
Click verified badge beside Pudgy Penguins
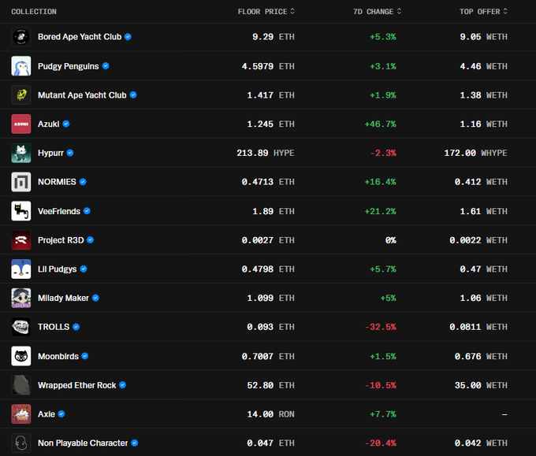coord(106,66)
